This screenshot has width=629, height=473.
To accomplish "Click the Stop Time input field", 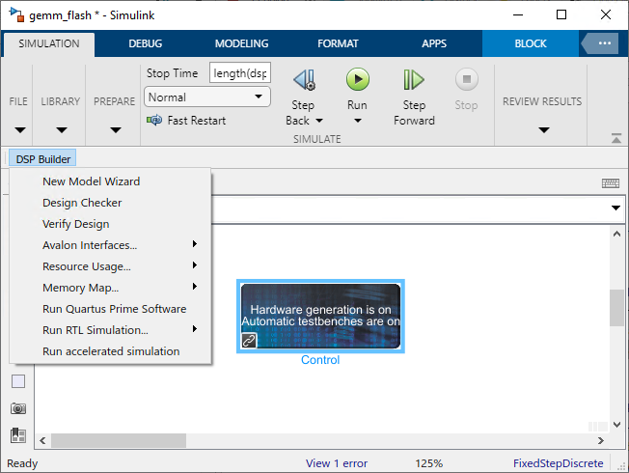I will click(239, 73).
